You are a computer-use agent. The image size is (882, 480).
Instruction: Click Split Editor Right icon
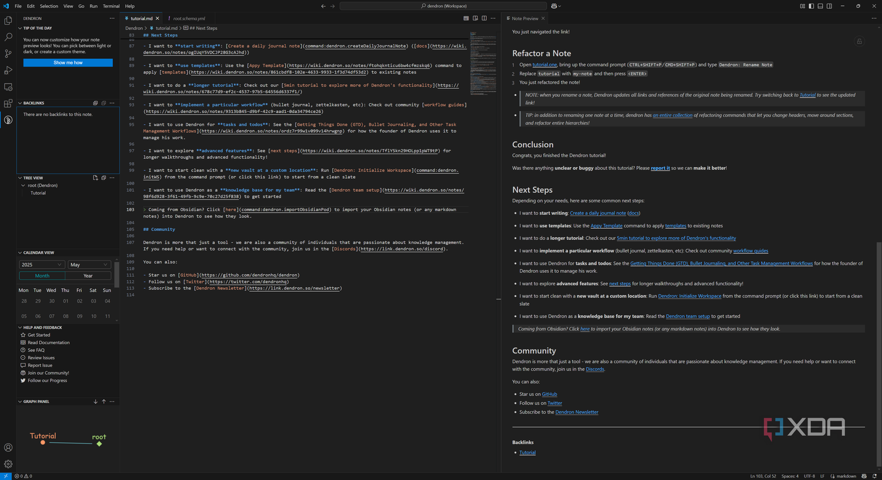click(x=484, y=18)
